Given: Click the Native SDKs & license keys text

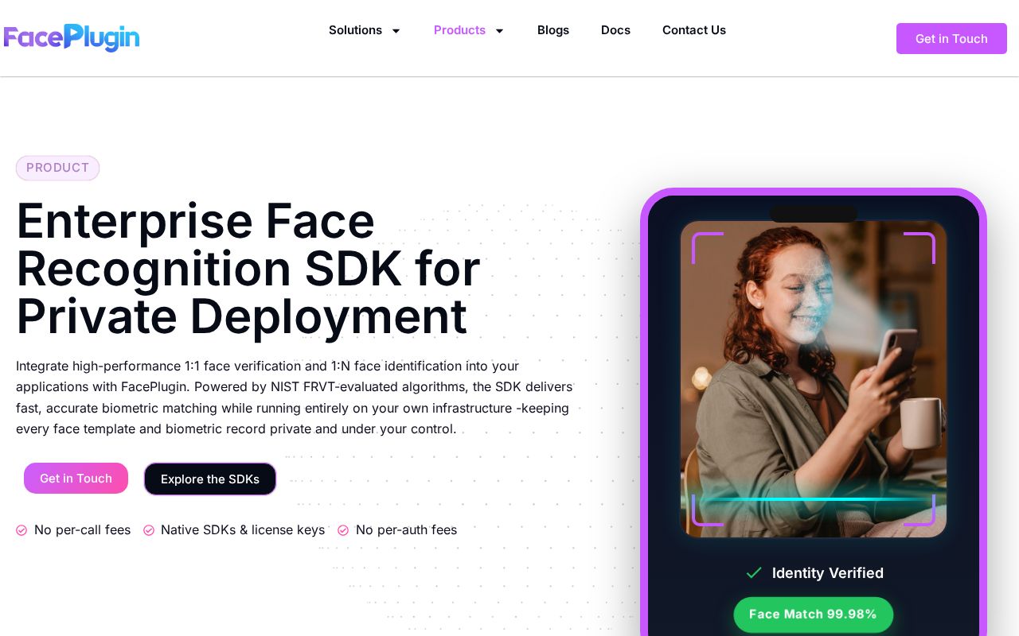Looking at the screenshot, I should point(243,529).
